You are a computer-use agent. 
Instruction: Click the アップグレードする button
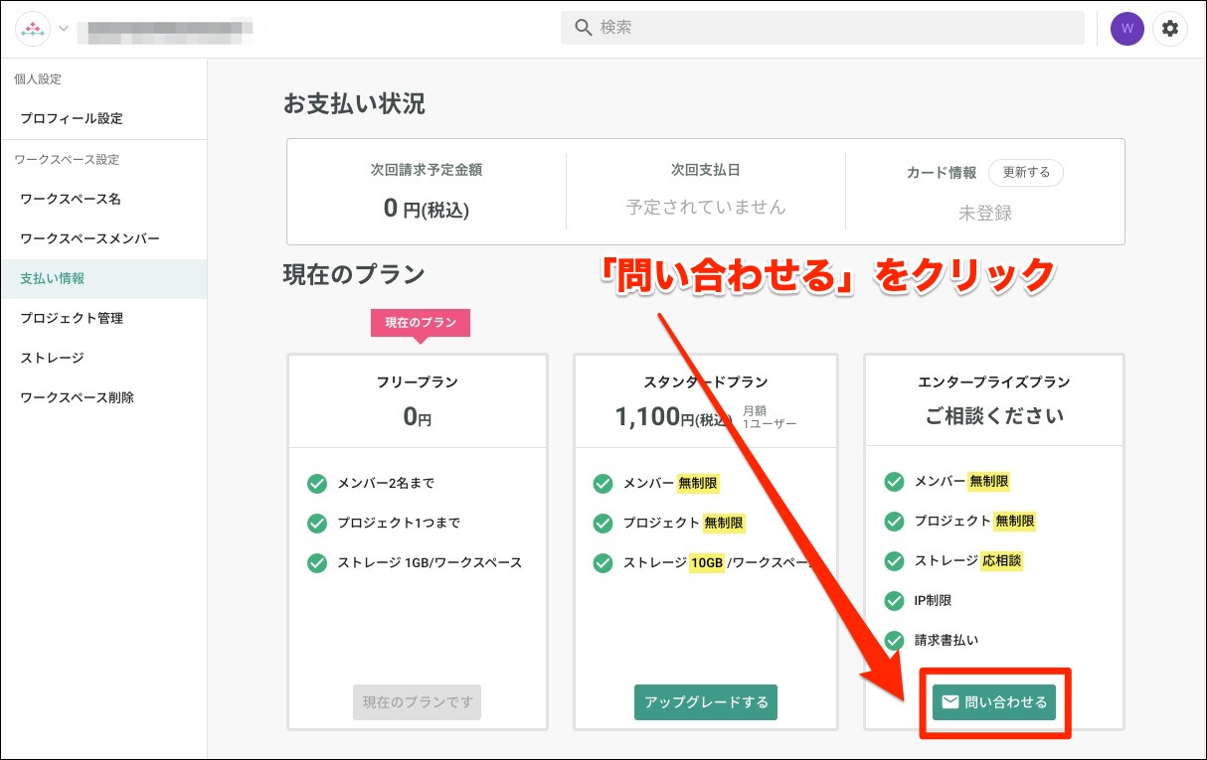tap(706, 702)
